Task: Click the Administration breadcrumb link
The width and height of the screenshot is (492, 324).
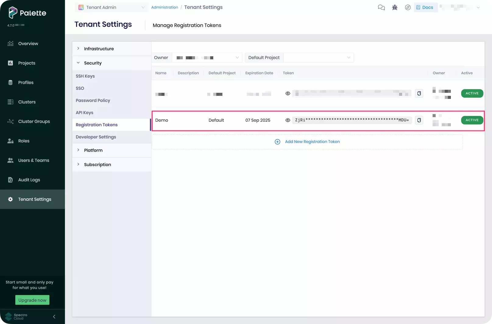Action: click(x=165, y=7)
